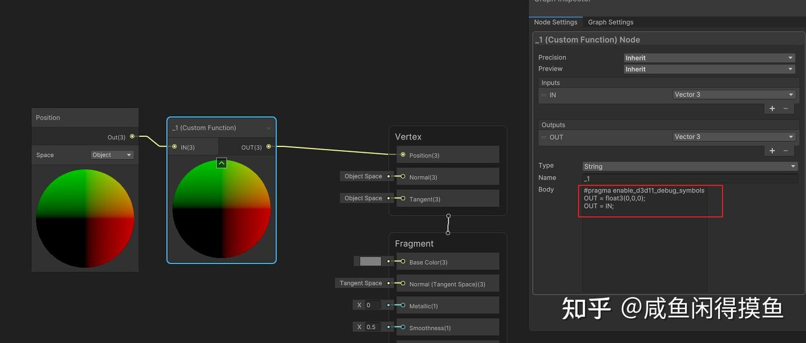Click the Metallic(1) port in the Fragment block

[x=402, y=306]
